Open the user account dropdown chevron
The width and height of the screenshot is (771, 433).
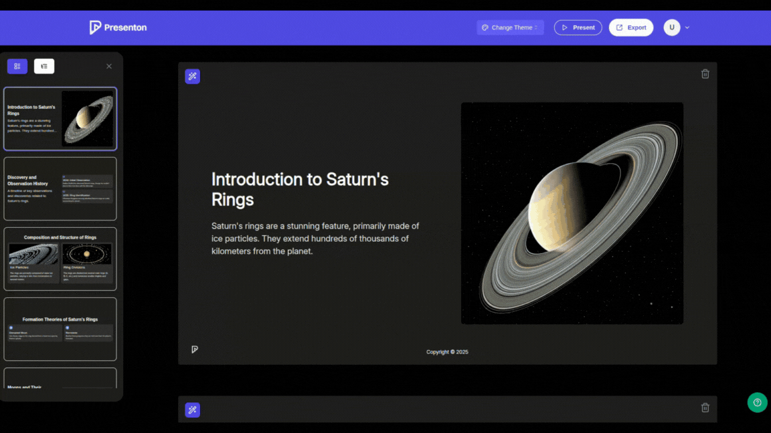[686, 27]
